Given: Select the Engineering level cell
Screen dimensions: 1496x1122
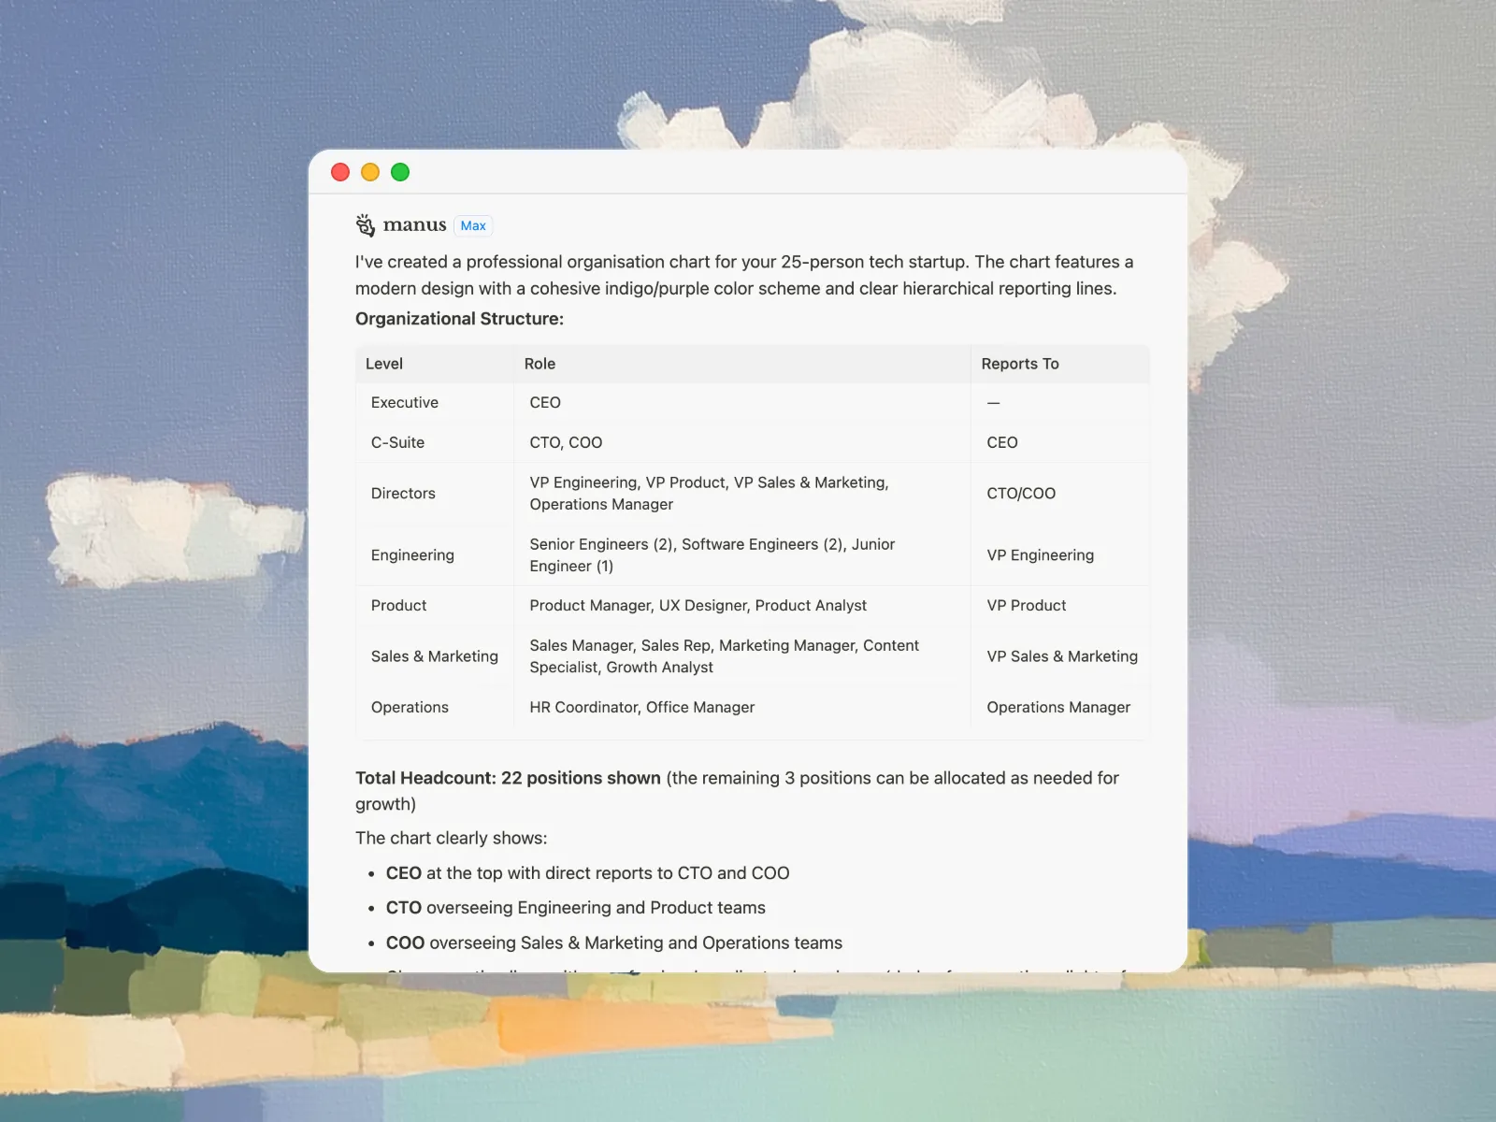Looking at the screenshot, I should coord(412,555).
